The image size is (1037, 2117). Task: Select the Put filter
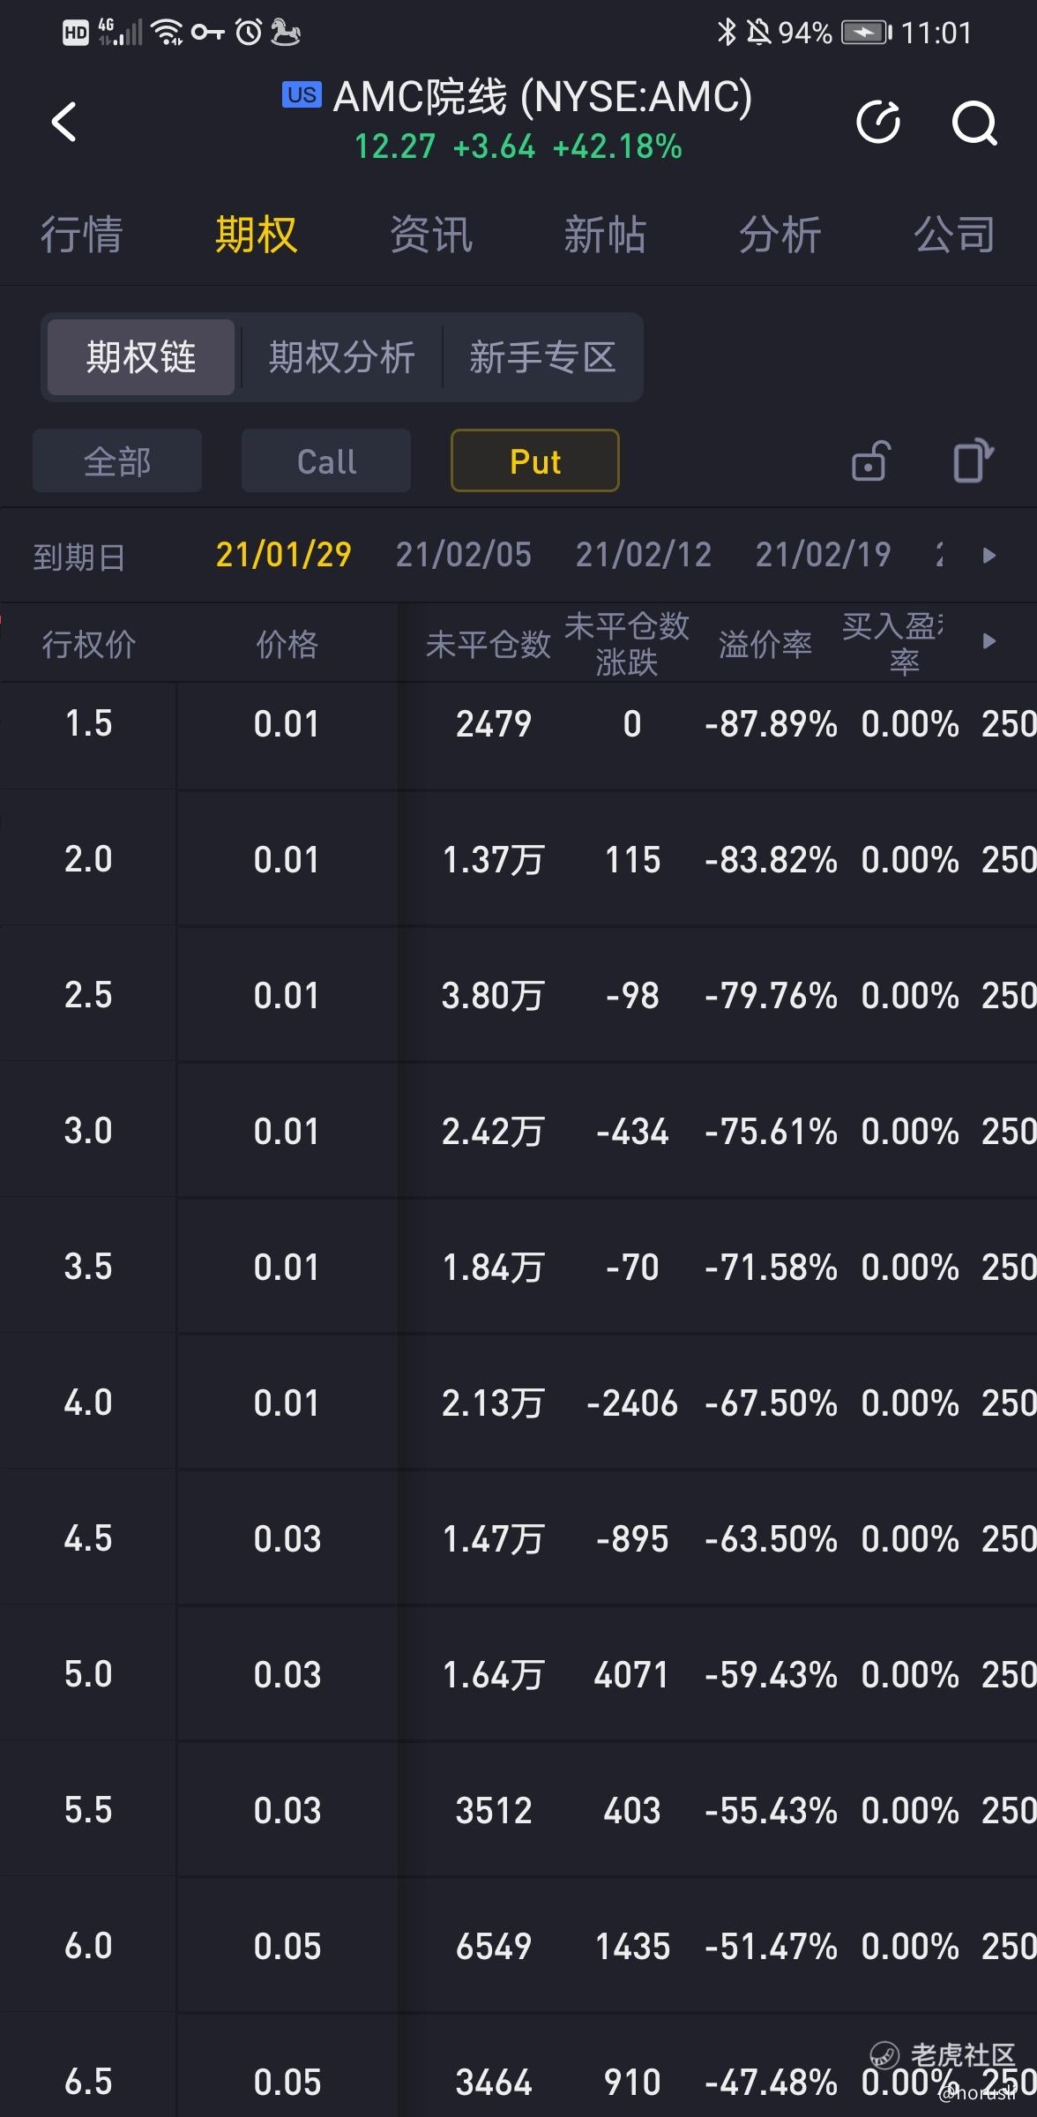(x=535, y=460)
